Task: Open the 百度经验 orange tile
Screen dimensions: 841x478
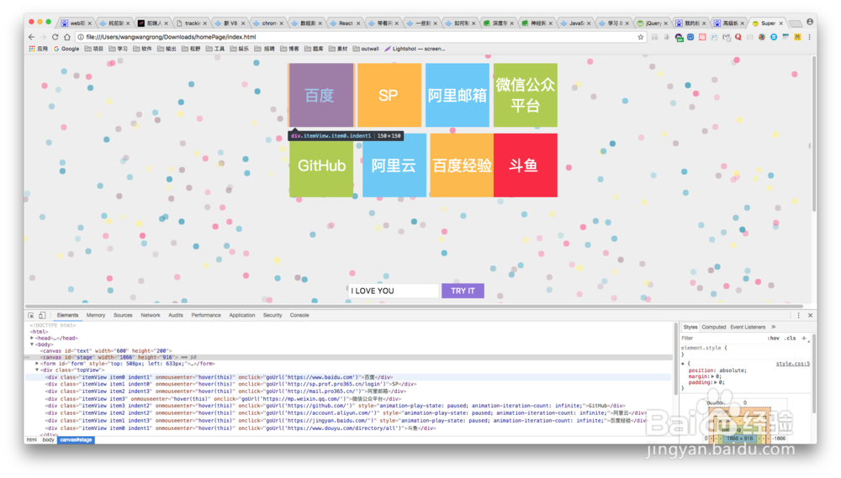Action: 462,165
